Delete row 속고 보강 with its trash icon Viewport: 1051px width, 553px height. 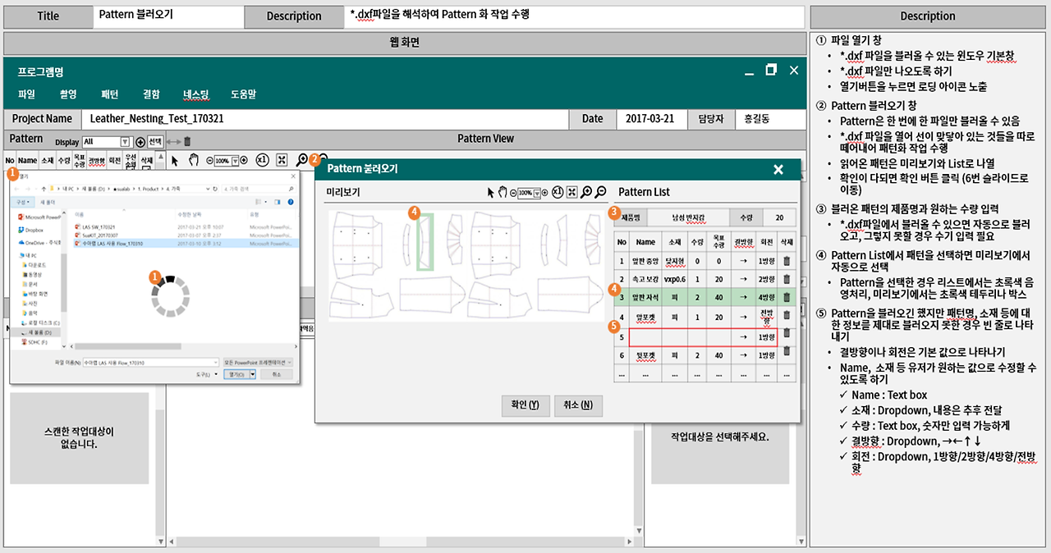pyautogui.click(x=787, y=280)
